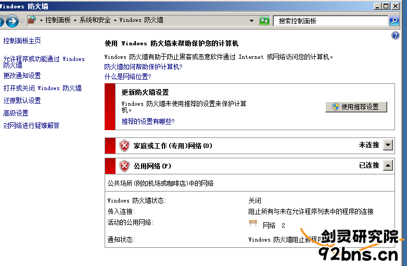
Task: Click the forward navigation arrow
Action: point(12,21)
